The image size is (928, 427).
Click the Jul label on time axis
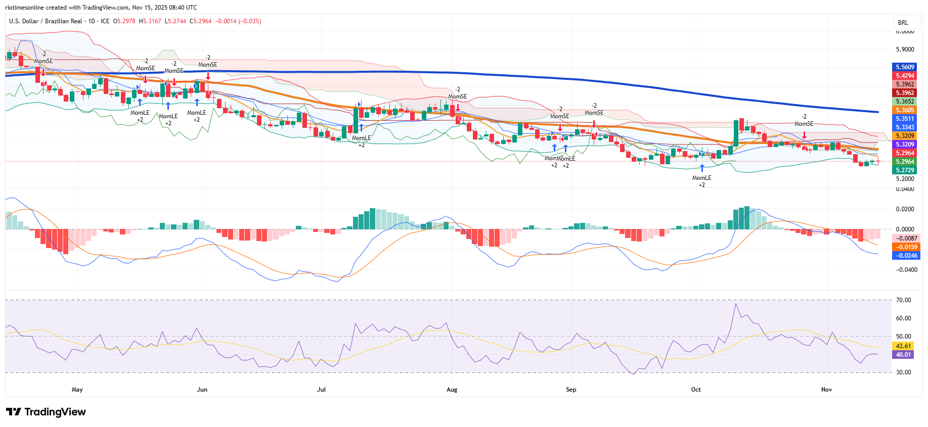(321, 390)
